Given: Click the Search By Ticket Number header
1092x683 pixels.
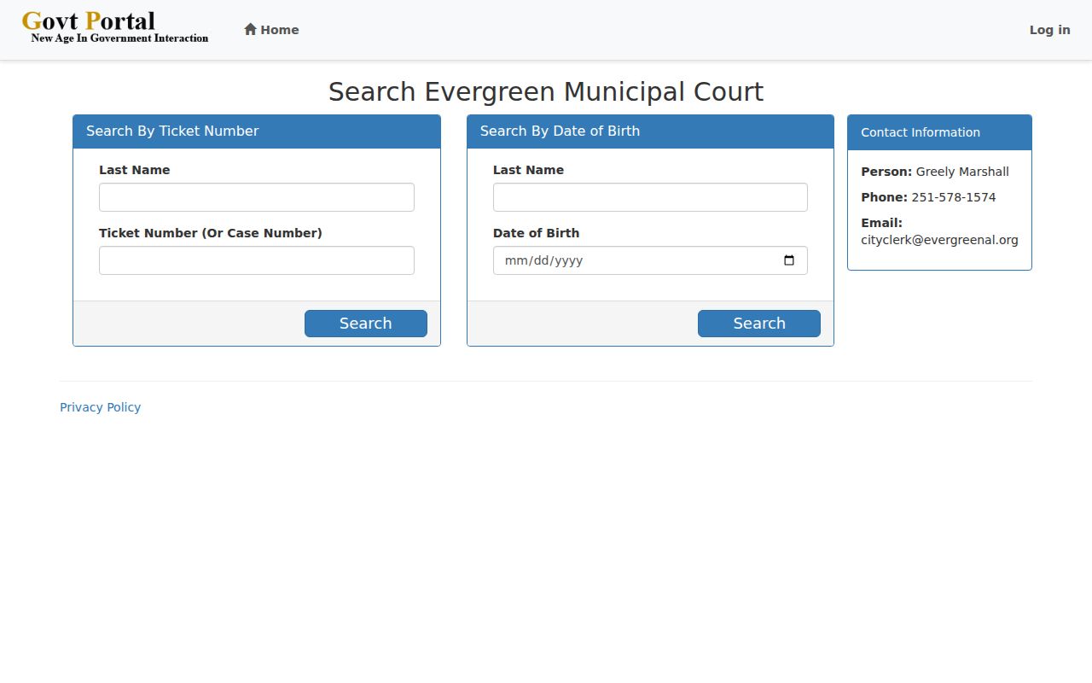Looking at the screenshot, I should click(x=257, y=131).
